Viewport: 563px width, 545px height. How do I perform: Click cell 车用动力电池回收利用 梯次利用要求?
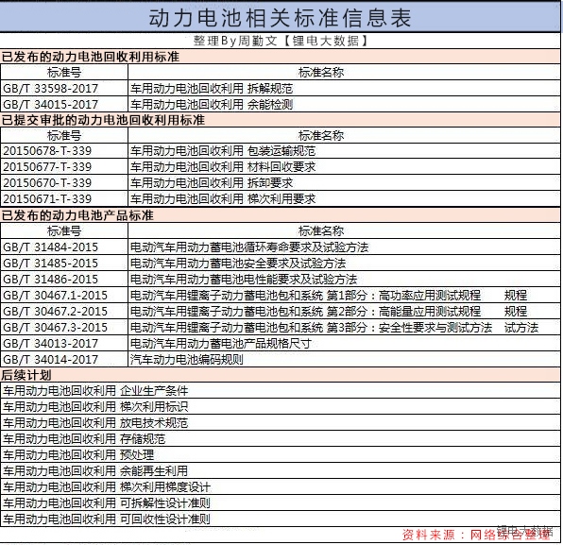point(344,198)
